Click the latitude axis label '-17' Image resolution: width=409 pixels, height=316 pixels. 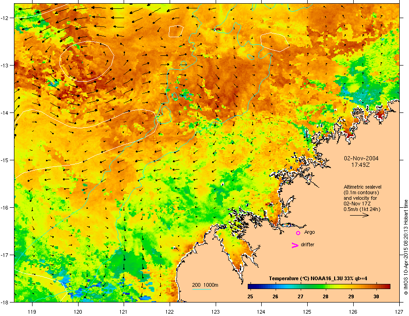tap(5, 255)
